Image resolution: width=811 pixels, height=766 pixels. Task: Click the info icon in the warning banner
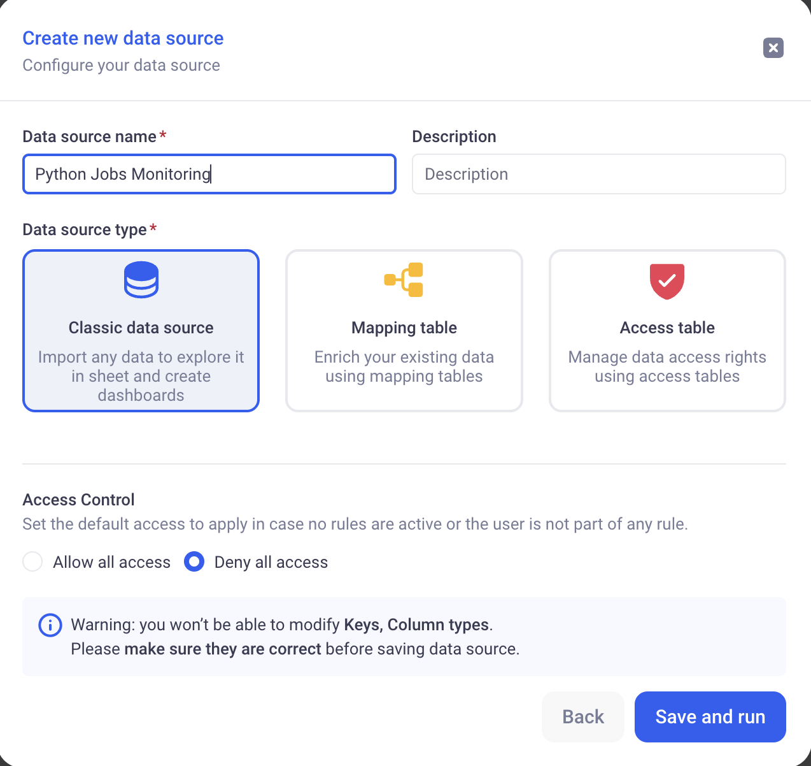coord(50,625)
